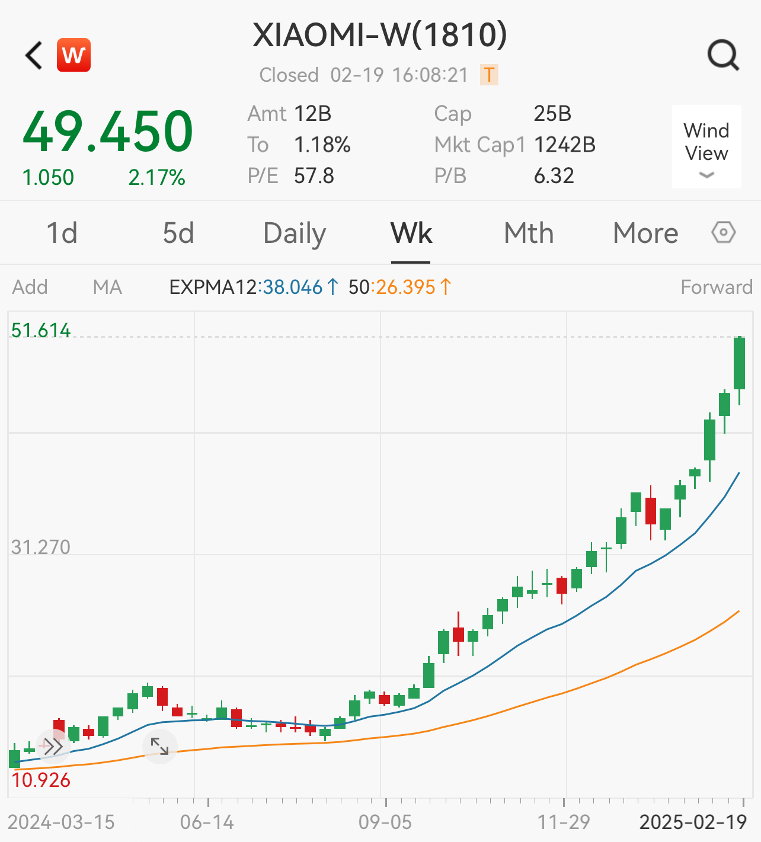
Task: Tap the P/E value 57.8
Action: [x=314, y=175]
